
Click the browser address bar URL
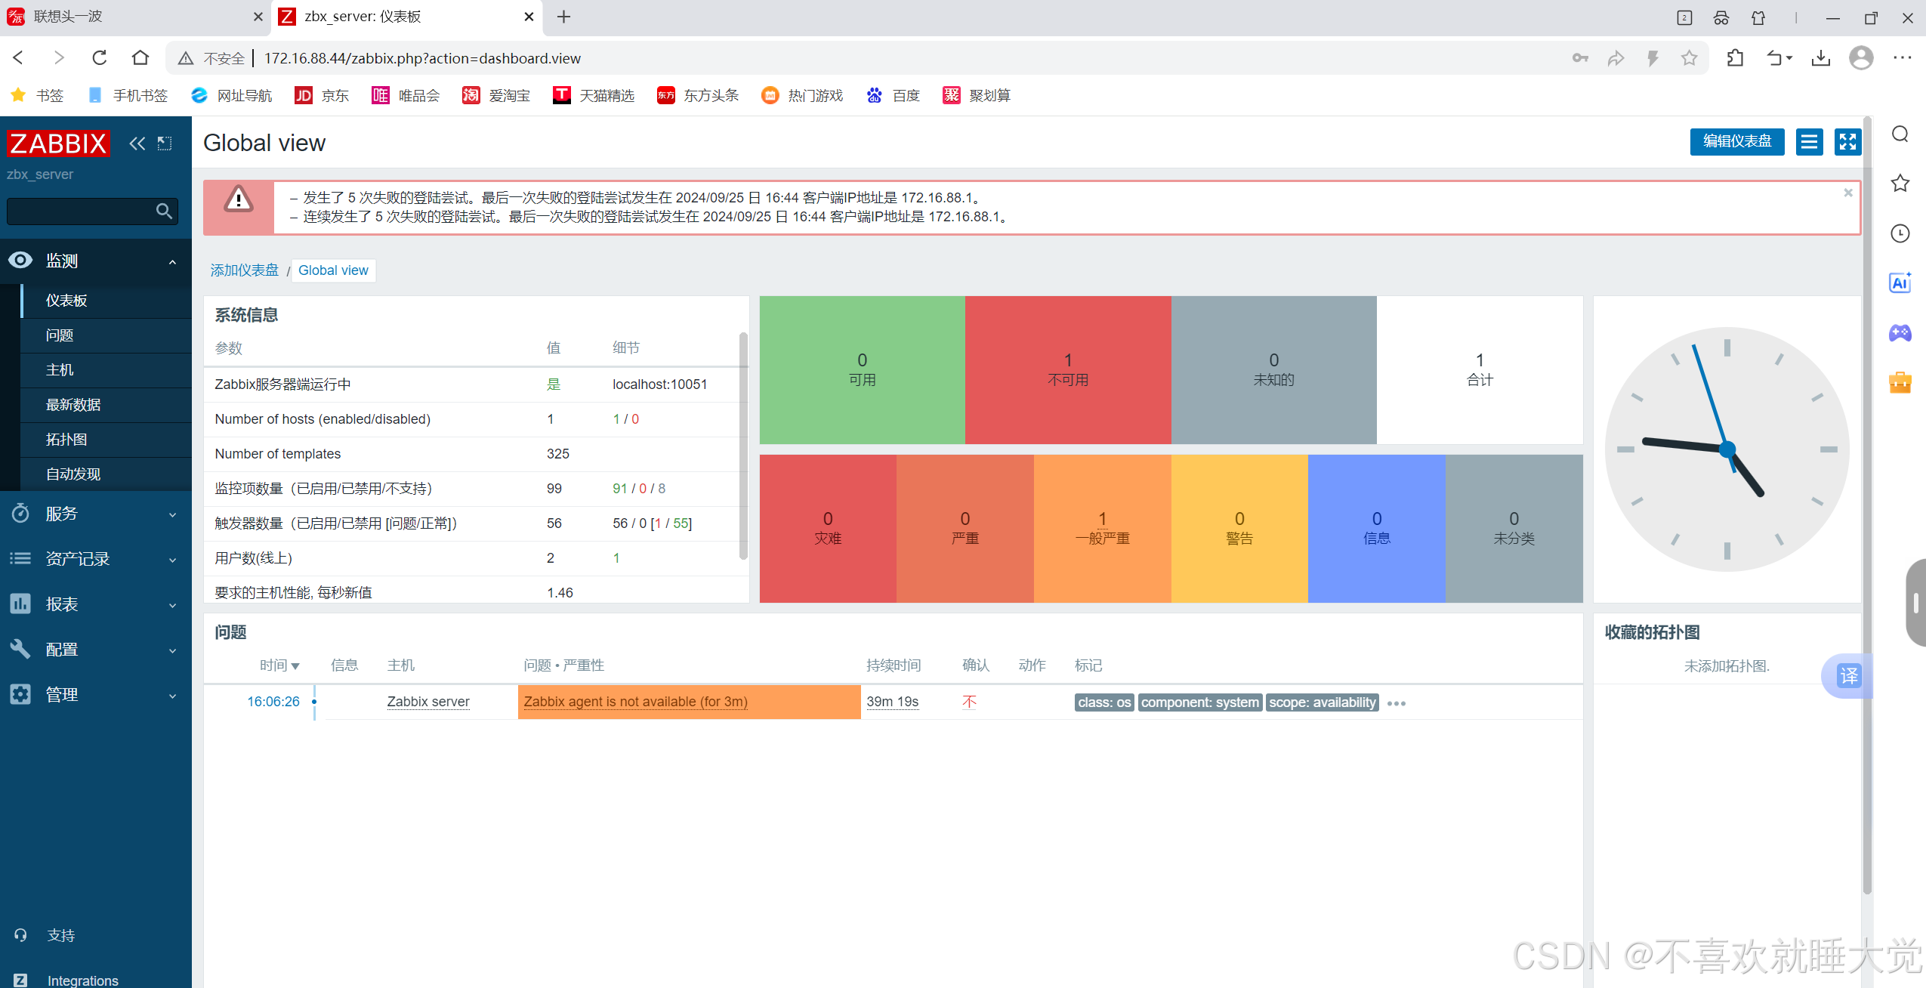[x=422, y=58]
